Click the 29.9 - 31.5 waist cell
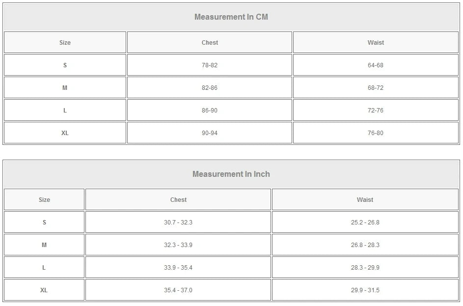Image resolution: width=463 pixels, height=306 pixels. tap(365, 290)
